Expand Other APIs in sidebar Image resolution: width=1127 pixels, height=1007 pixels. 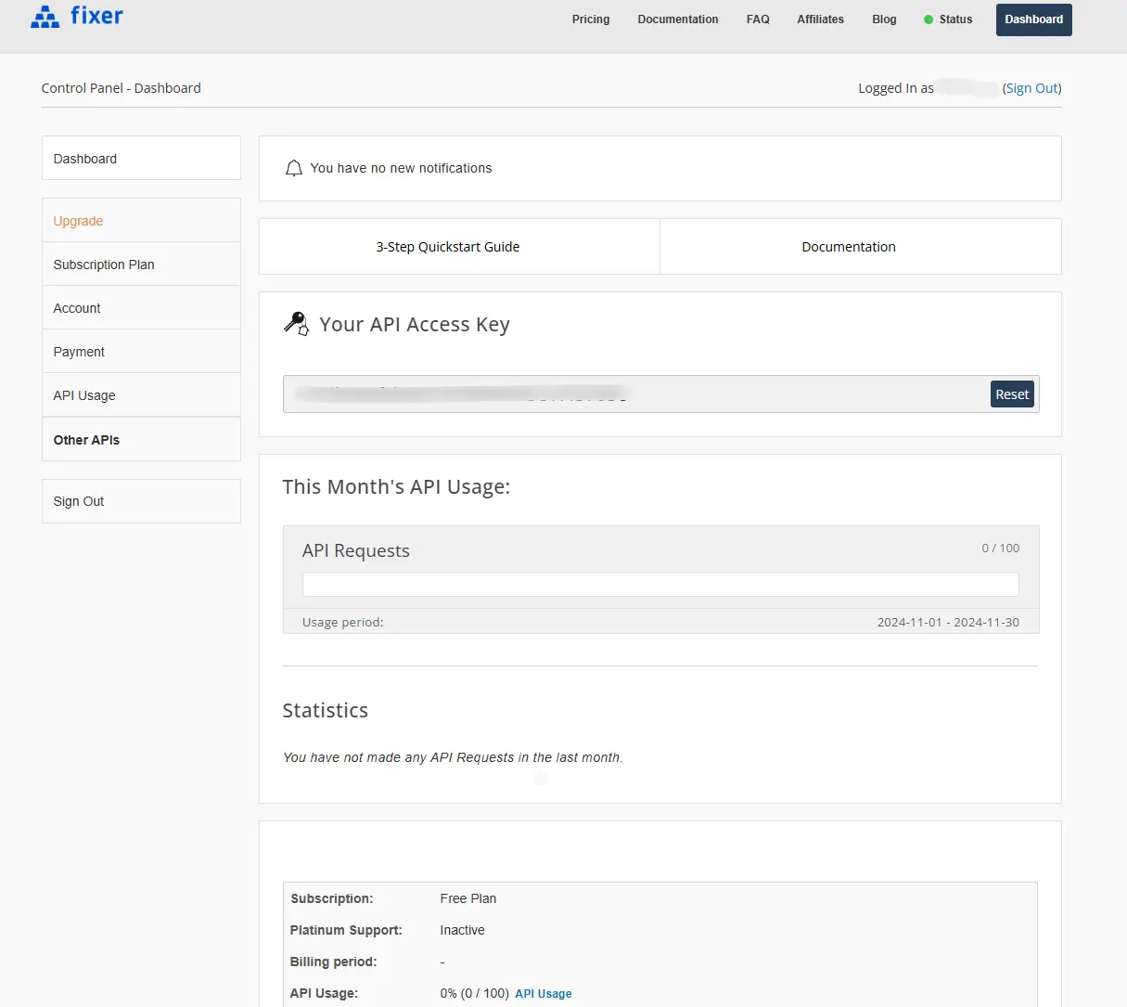pos(86,440)
